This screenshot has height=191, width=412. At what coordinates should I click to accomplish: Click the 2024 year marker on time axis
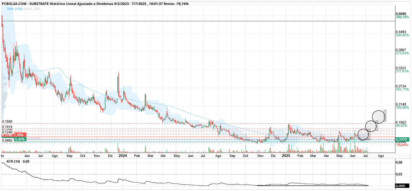pyautogui.click(x=123, y=155)
